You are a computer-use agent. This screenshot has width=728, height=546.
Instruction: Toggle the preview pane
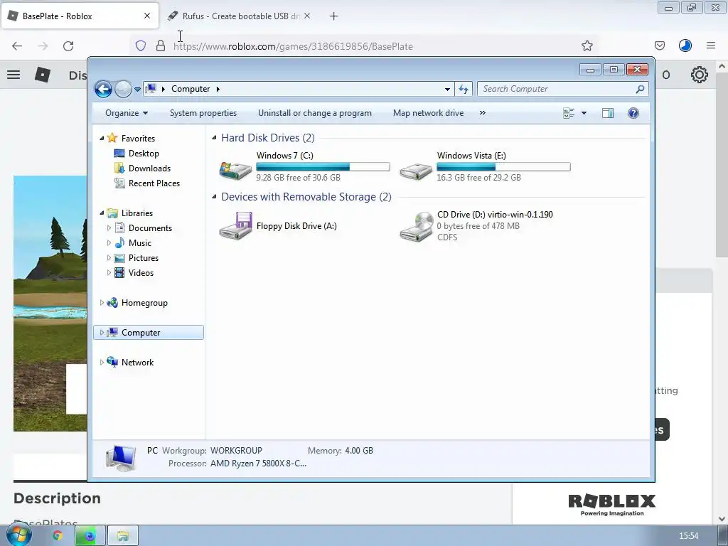[608, 113]
